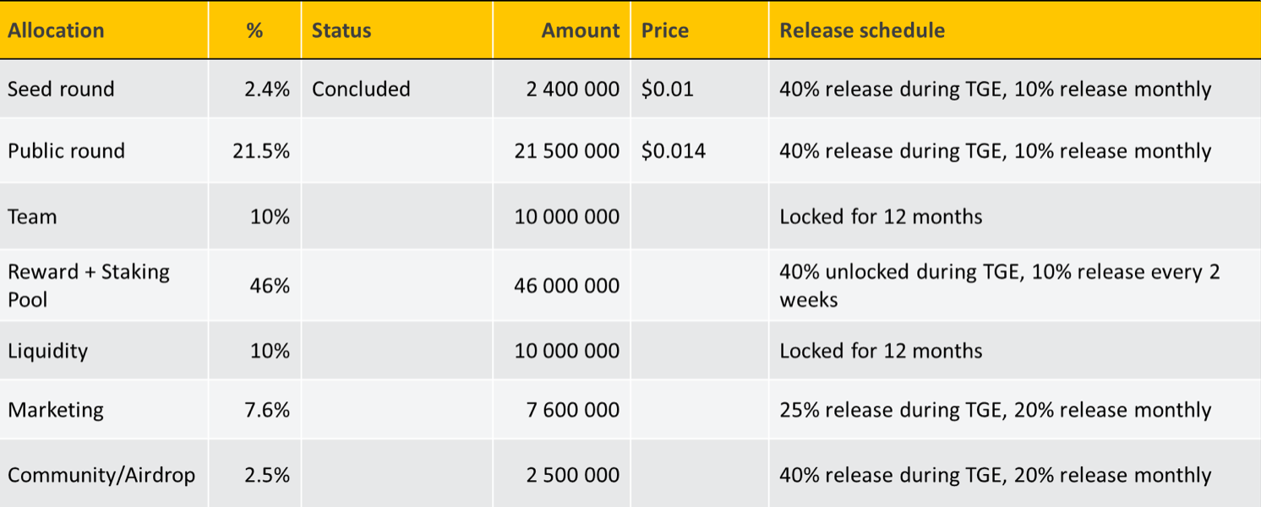Click the 21.5% percentage cell
Viewport: 1261px width, 507px height.
coord(261,151)
